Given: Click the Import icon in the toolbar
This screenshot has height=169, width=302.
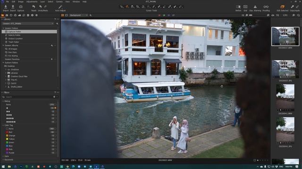Looking at the screenshot, I should tap(6, 7).
